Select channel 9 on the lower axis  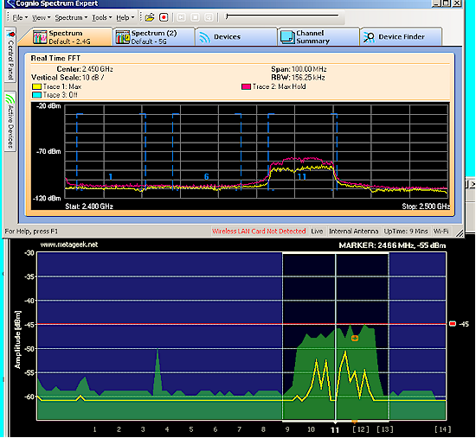click(287, 429)
